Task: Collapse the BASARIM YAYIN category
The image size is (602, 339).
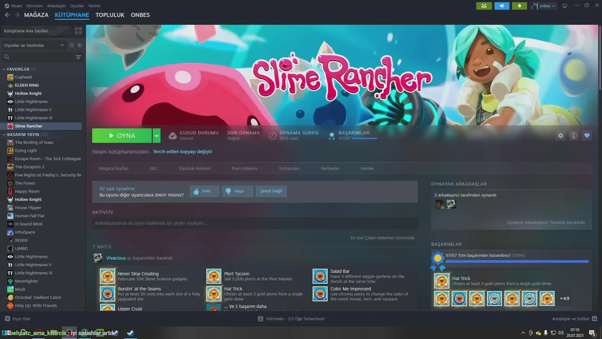Action: click(4, 135)
